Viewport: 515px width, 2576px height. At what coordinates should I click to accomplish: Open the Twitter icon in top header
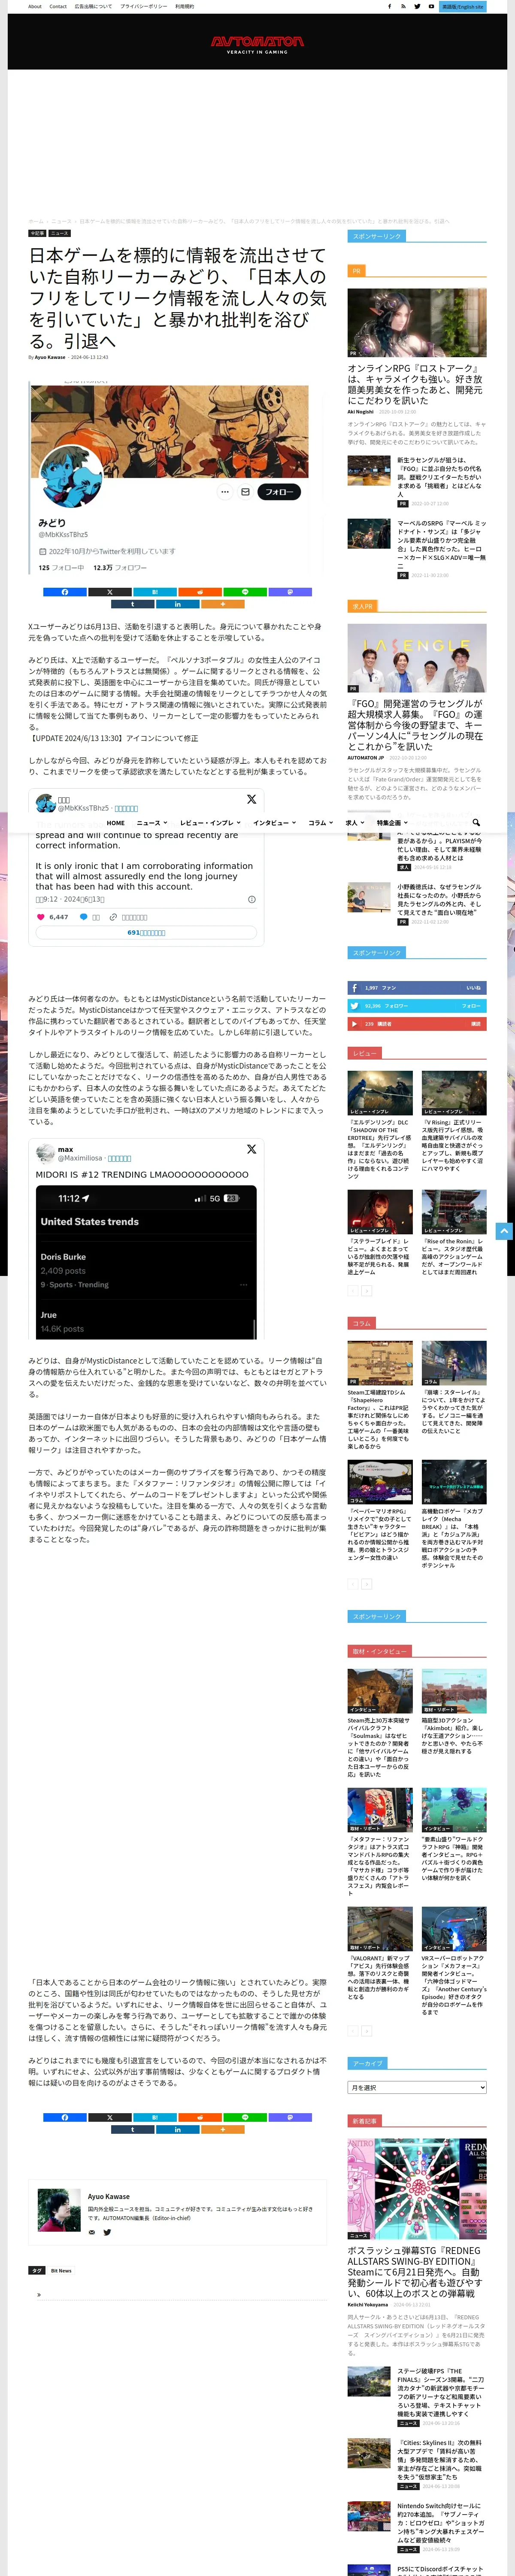click(418, 6)
